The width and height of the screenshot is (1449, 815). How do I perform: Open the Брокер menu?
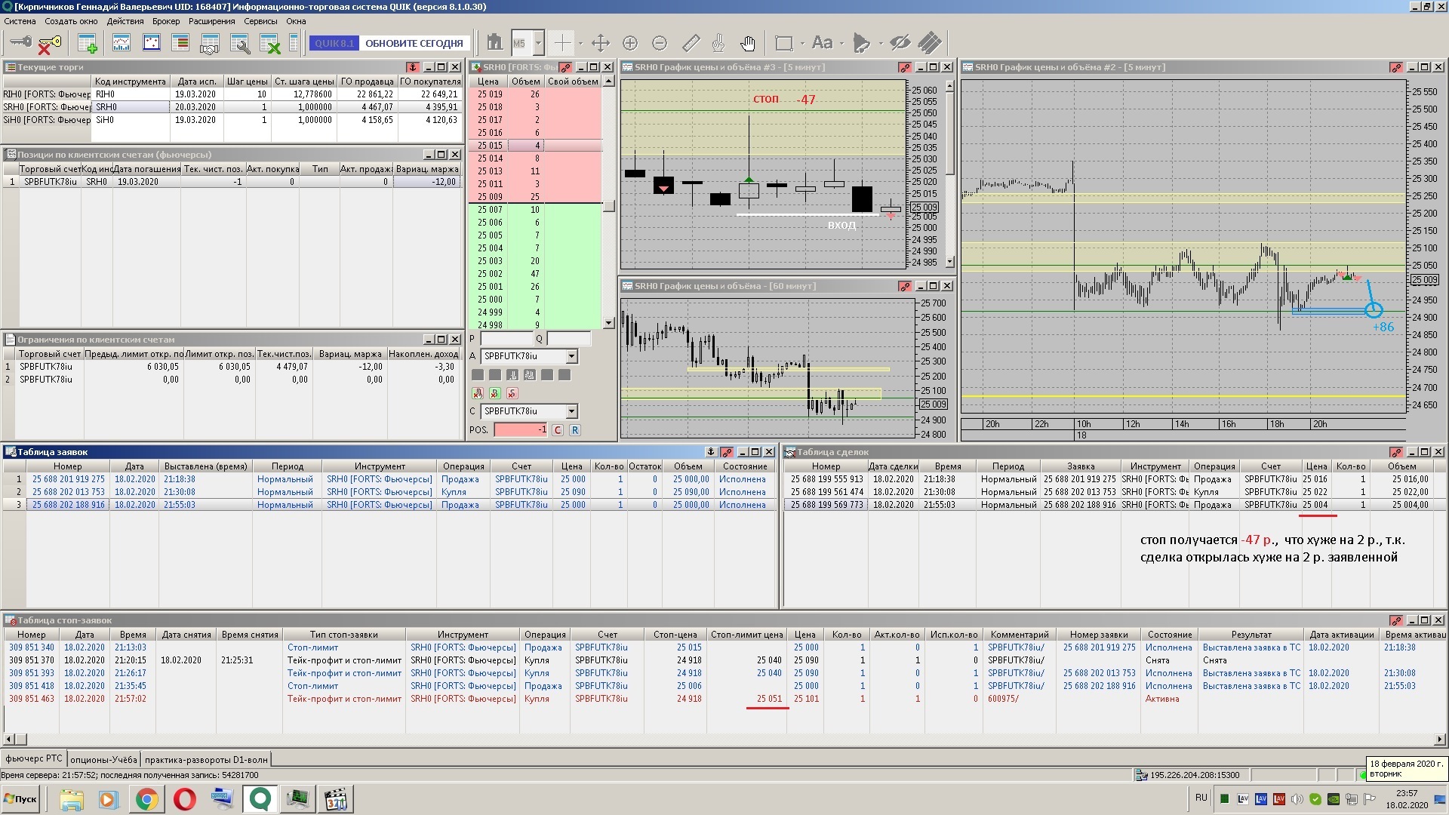point(165,21)
